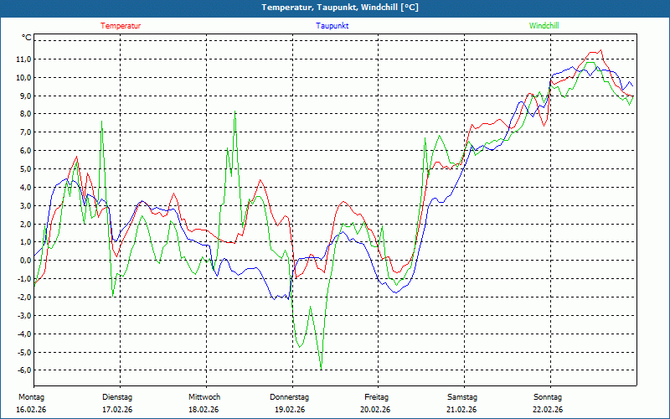
Task: Select the Dienstag label on the time axis
Action: (x=117, y=397)
